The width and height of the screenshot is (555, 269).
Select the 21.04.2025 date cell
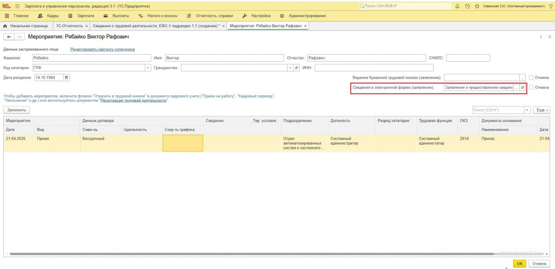(x=19, y=143)
